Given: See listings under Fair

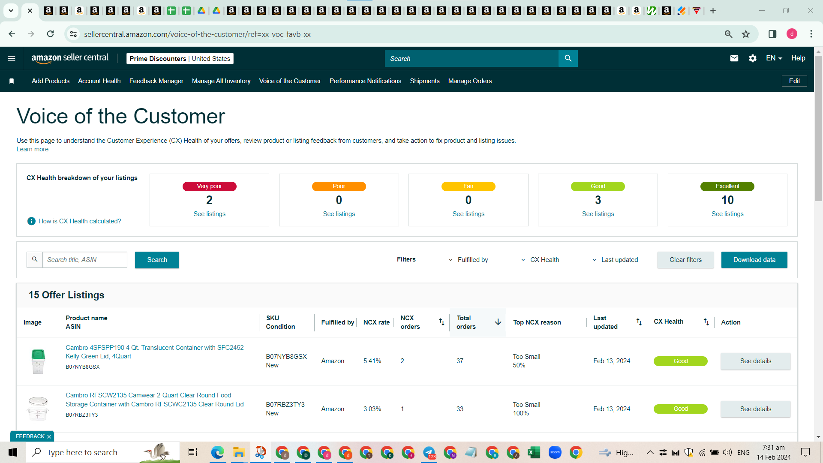Looking at the screenshot, I should [x=468, y=214].
